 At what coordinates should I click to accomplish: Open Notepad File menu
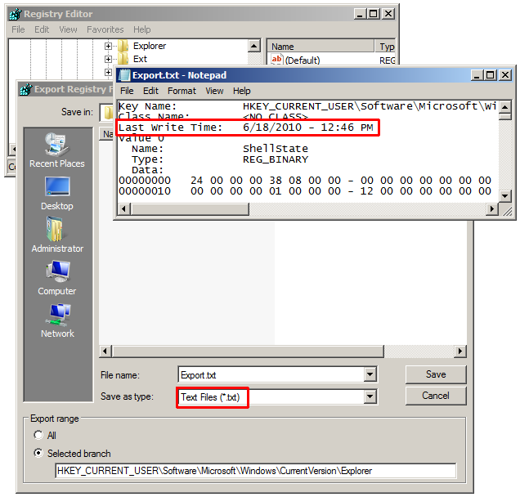pyautogui.click(x=127, y=91)
